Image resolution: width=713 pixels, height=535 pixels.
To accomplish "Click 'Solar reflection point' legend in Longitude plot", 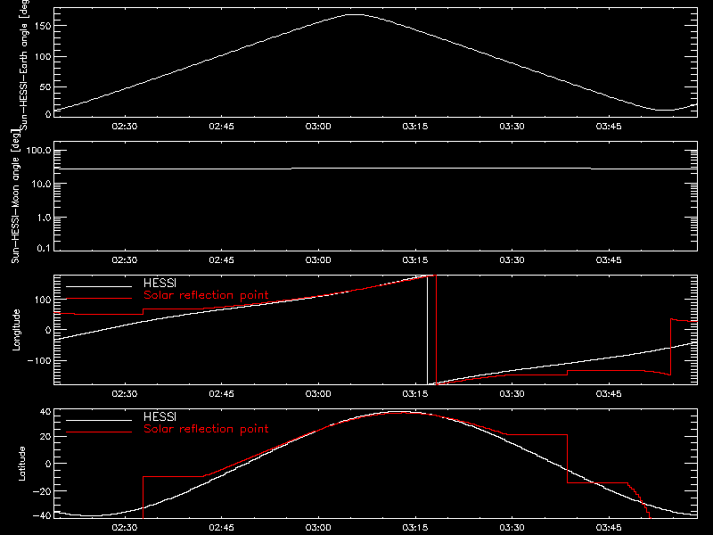I will pos(206,295).
